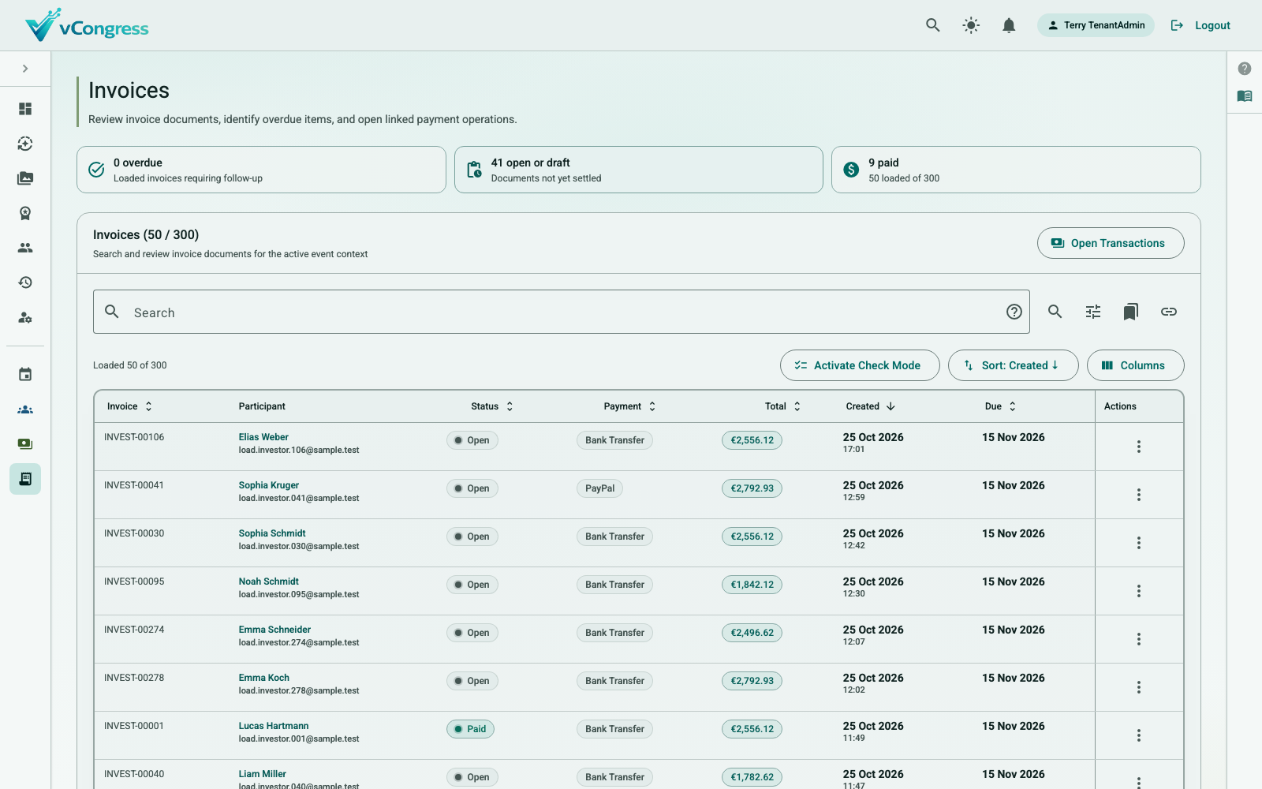Open the Sort: Created dropdown

(1014, 365)
